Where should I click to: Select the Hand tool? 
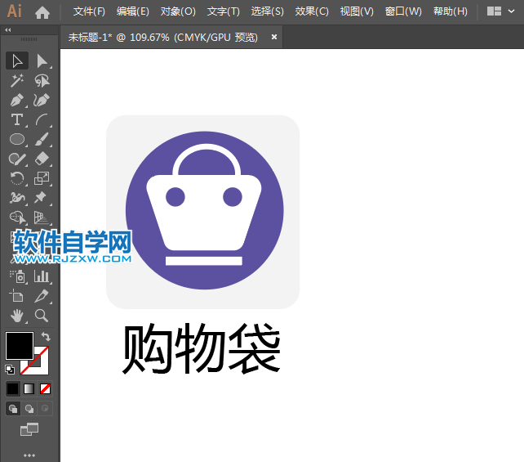[x=17, y=316]
